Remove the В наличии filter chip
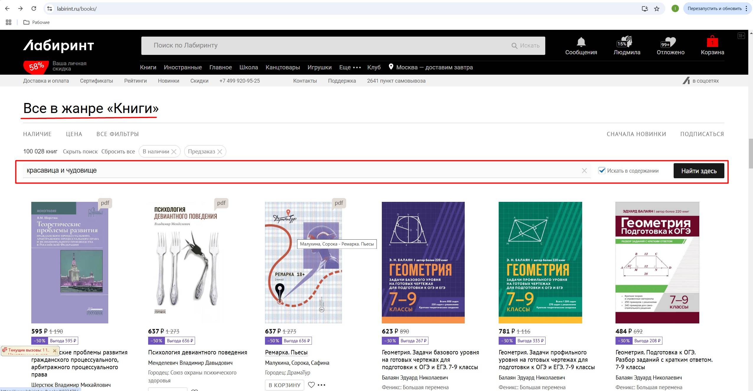 [x=174, y=152]
